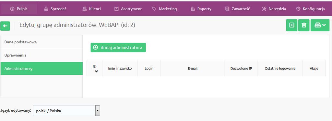Image resolution: width=332 pixels, height=121 pixels.
Task: Click the E-mail column header
Action: 193,68
